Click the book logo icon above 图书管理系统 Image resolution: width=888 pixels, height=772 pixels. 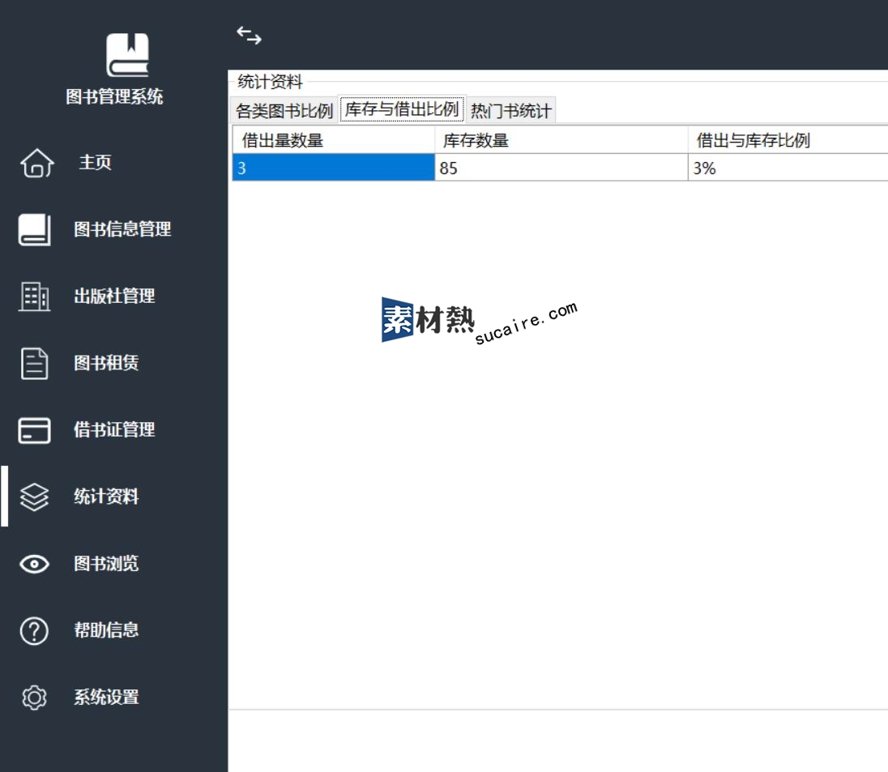pos(127,55)
